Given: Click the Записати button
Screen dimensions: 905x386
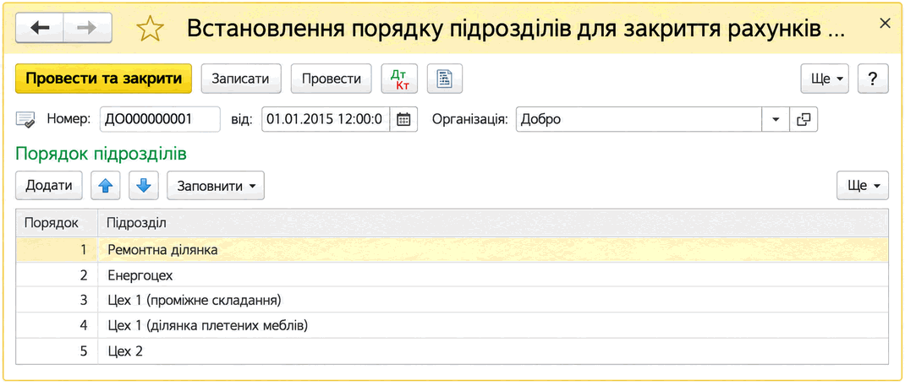Looking at the screenshot, I should [x=241, y=79].
